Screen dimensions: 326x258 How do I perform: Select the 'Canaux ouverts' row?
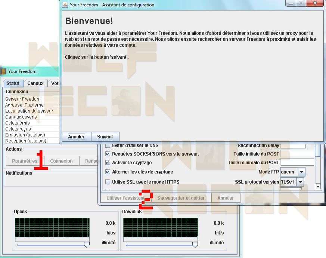32,117
